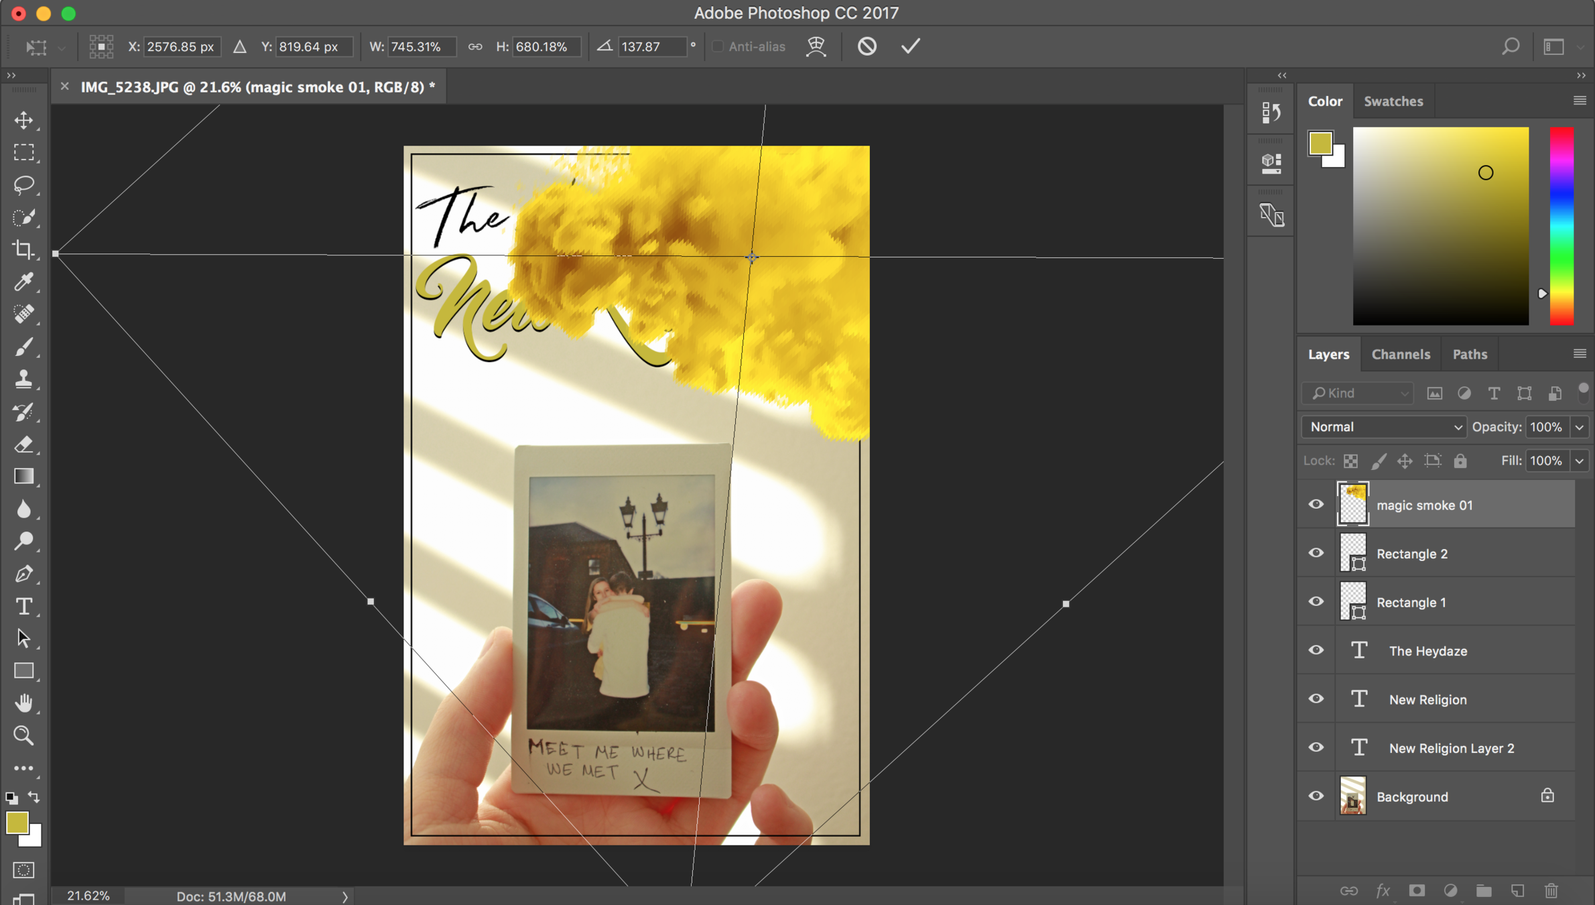This screenshot has width=1595, height=905.
Task: Commit the transform with the checkmark
Action: click(910, 46)
